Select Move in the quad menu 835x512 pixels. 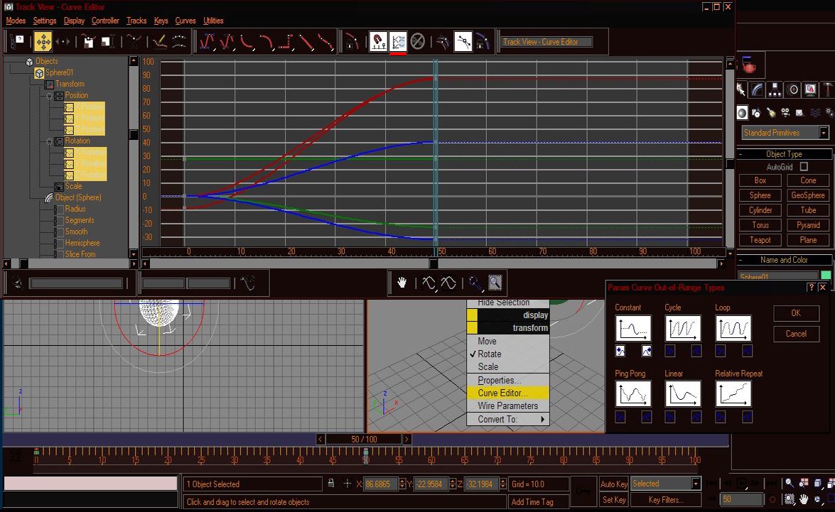click(x=507, y=341)
